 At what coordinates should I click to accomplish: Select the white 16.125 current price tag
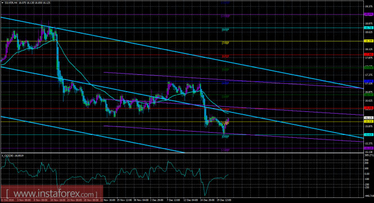[x=368, y=118]
